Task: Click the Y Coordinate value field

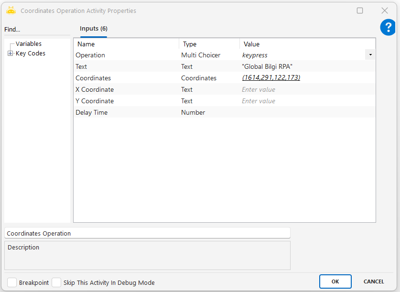Action: pos(306,101)
